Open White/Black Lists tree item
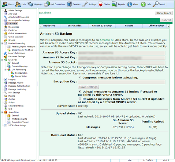This screenshot has height=162, width=175. [x=19, y=119]
